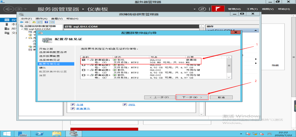Open PowerShell from taskbar

pos(40,134)
